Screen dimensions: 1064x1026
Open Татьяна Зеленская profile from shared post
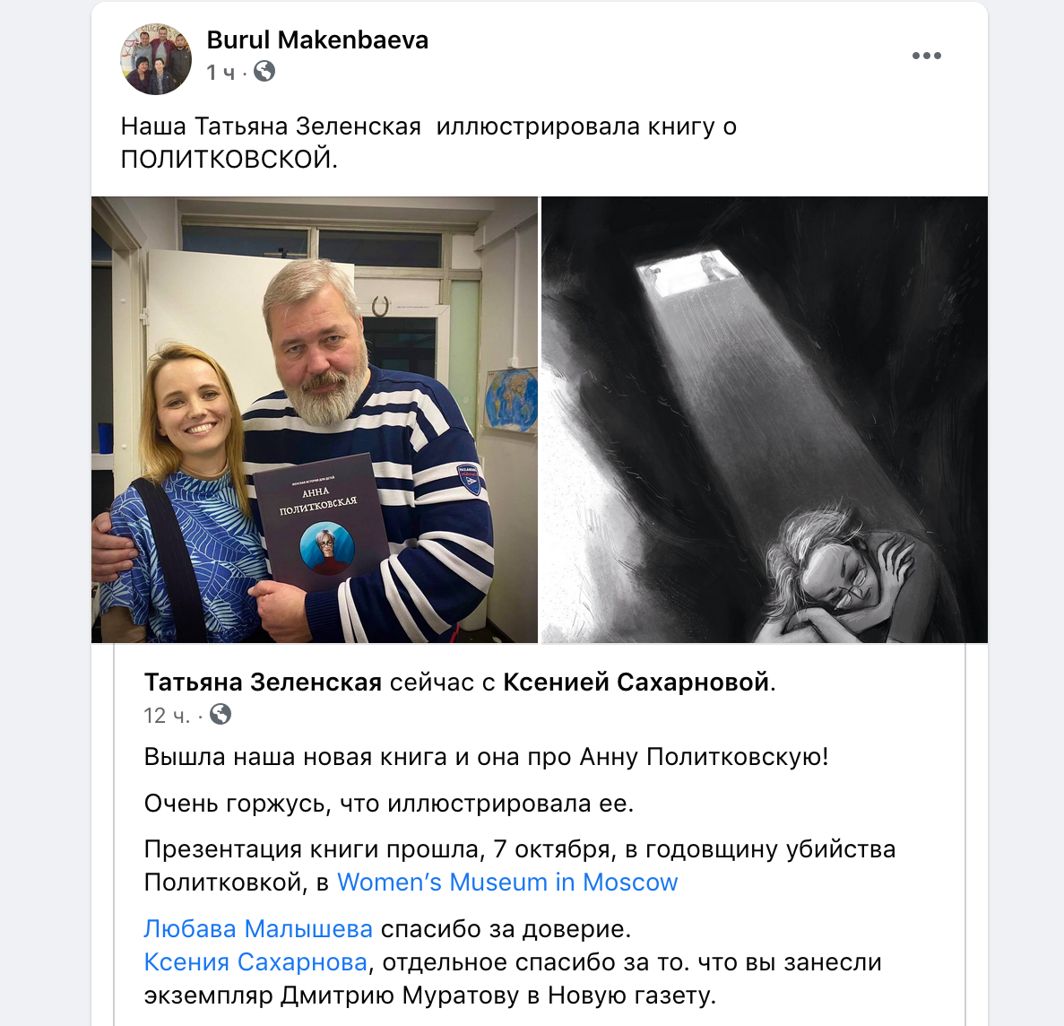(263, 682)
